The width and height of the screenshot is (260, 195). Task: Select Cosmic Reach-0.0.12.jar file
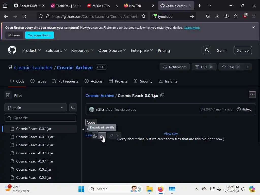tap(41, 145)
